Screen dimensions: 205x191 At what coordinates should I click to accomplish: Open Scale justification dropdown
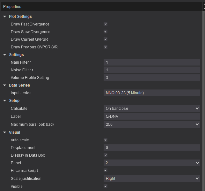tap(152, 179)
